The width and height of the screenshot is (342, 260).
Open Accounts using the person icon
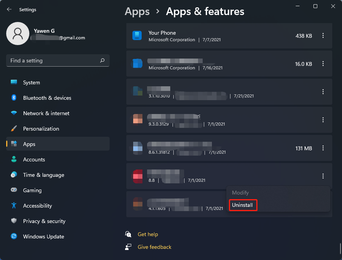tap(14, 159)
